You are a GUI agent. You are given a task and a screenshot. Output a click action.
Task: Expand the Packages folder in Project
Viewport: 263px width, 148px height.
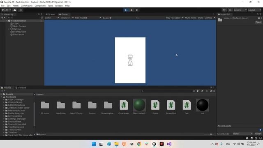[2, 97]
